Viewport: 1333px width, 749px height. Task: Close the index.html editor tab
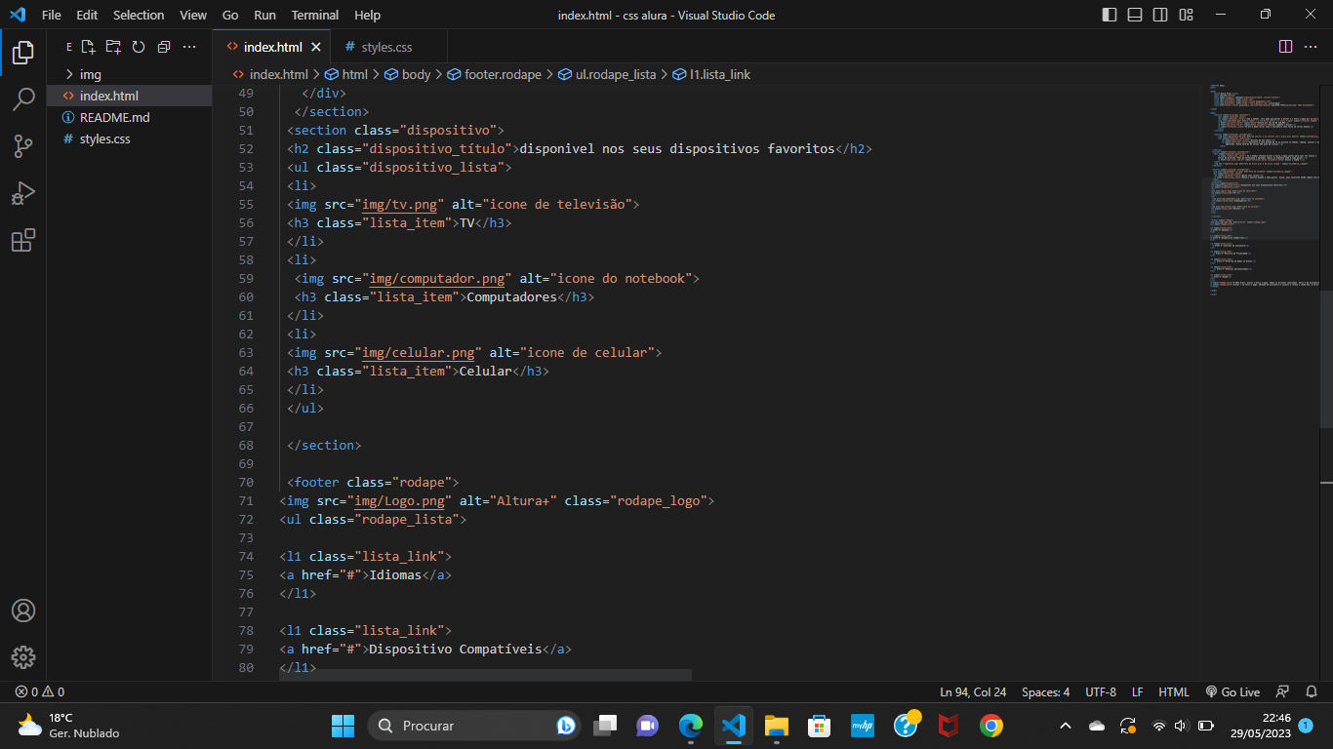(316, 47)
